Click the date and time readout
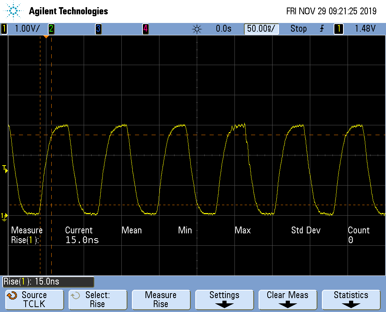Image resolution: width=386 pixels, height=312 pixels. (331, 11)
